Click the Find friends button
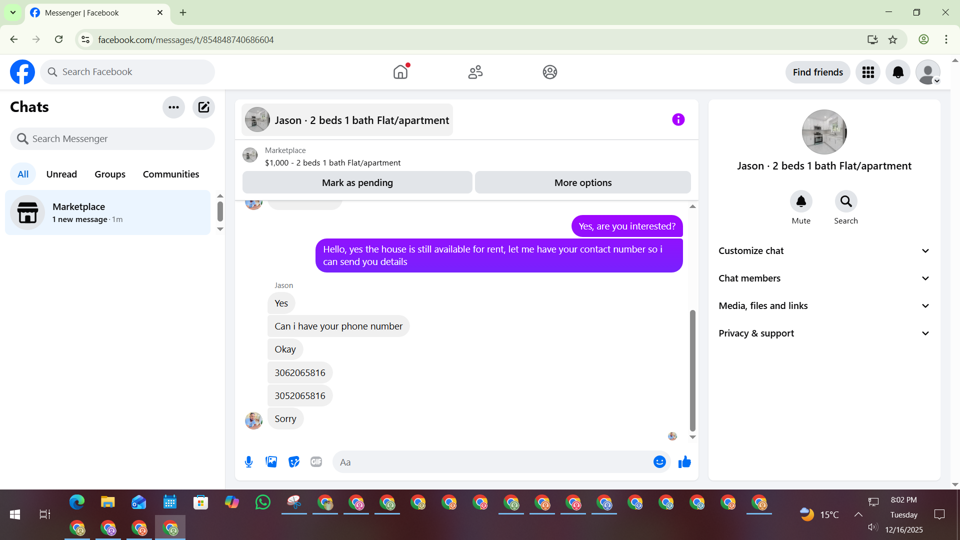The width and height of the screenshot is (960, 540). click(818, 72)
